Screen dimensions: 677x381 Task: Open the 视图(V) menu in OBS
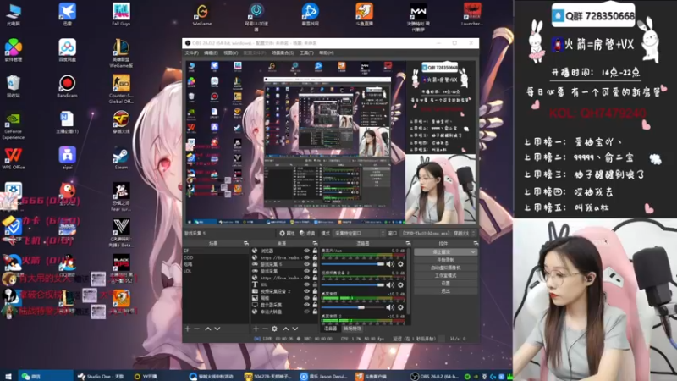pyautogui.click(x=230, y=52)
